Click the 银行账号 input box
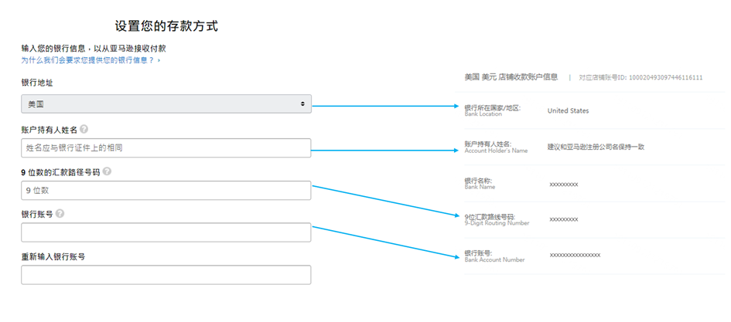Viewport: 731px width, 322px height. pos(166,232)
